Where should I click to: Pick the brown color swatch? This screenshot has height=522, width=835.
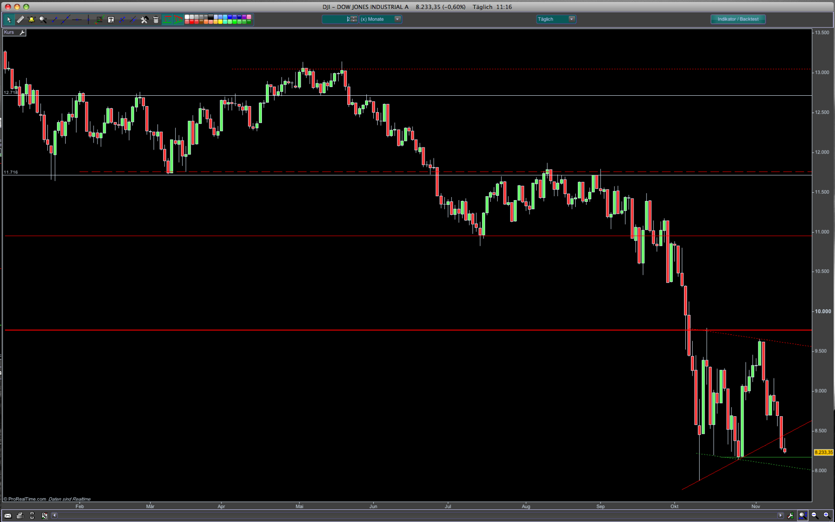[201, 22]
